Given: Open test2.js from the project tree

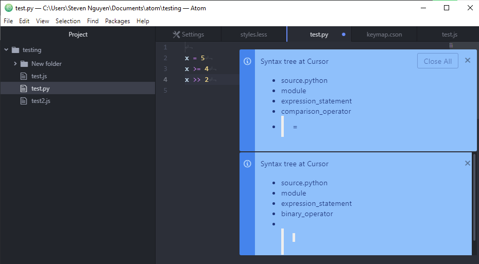Looking at the screenshot, I should pos(41,101).
